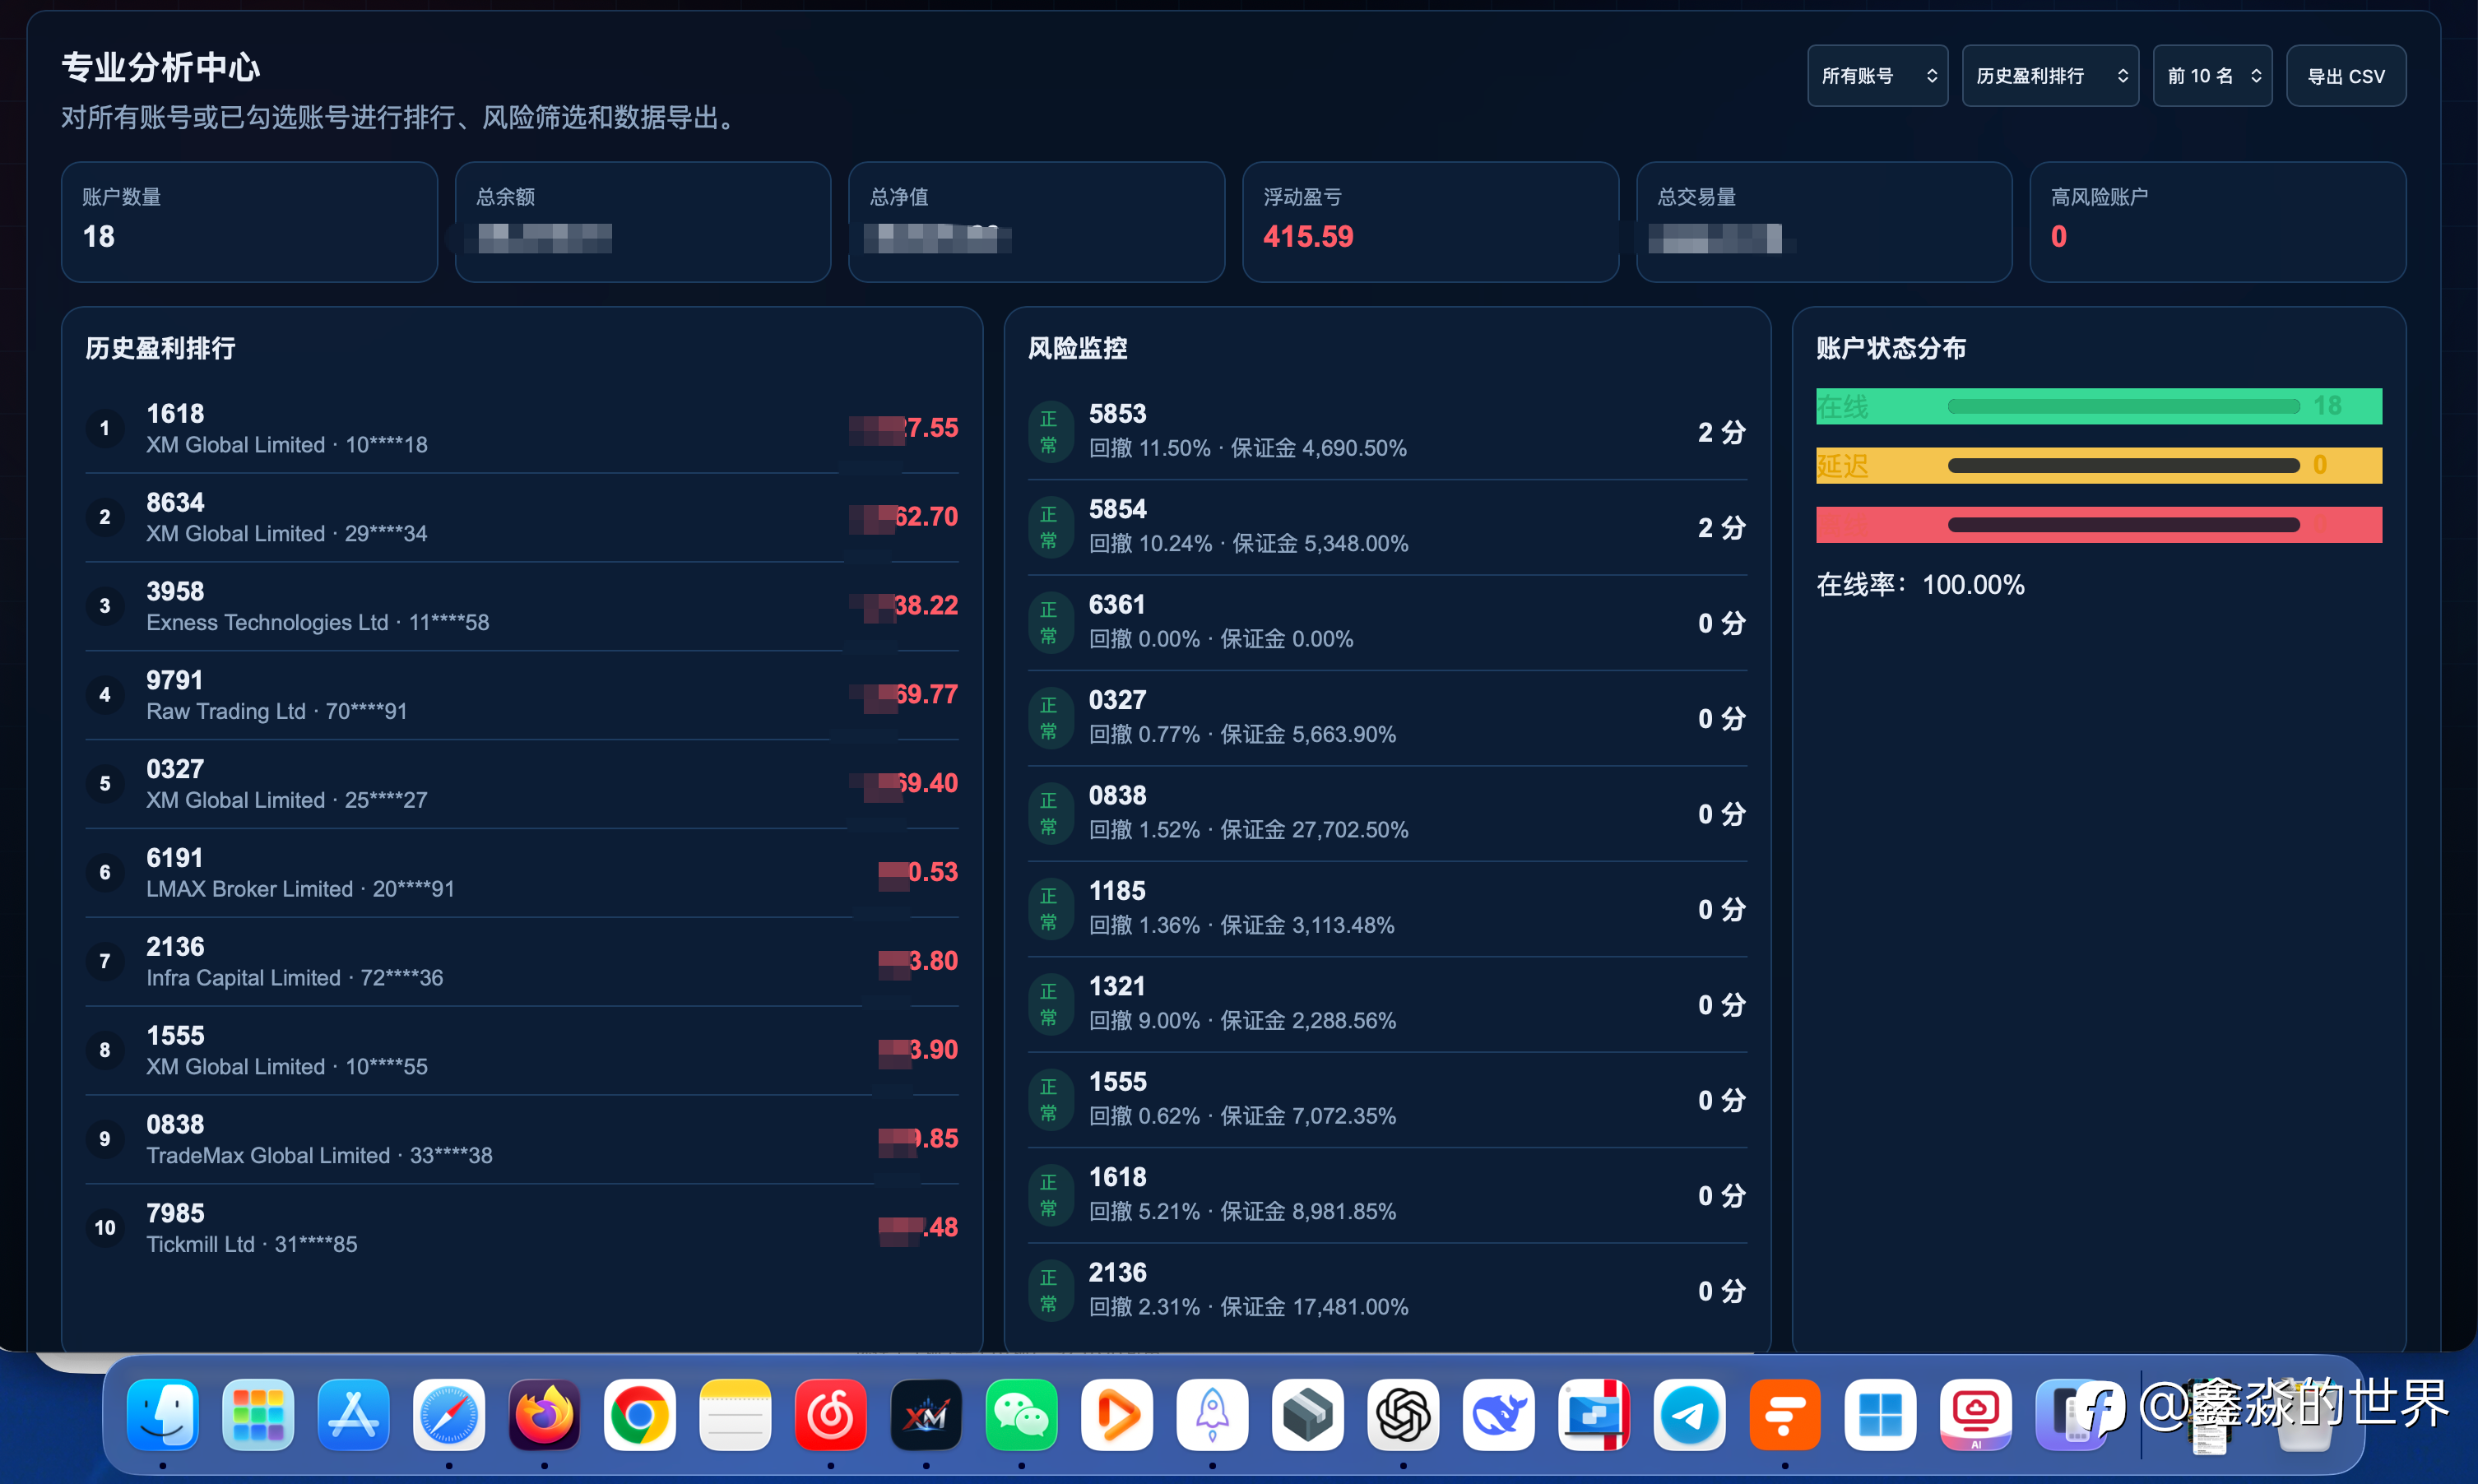Select ranking row 3958 Exness Technologies Ltd

[522, 606]
